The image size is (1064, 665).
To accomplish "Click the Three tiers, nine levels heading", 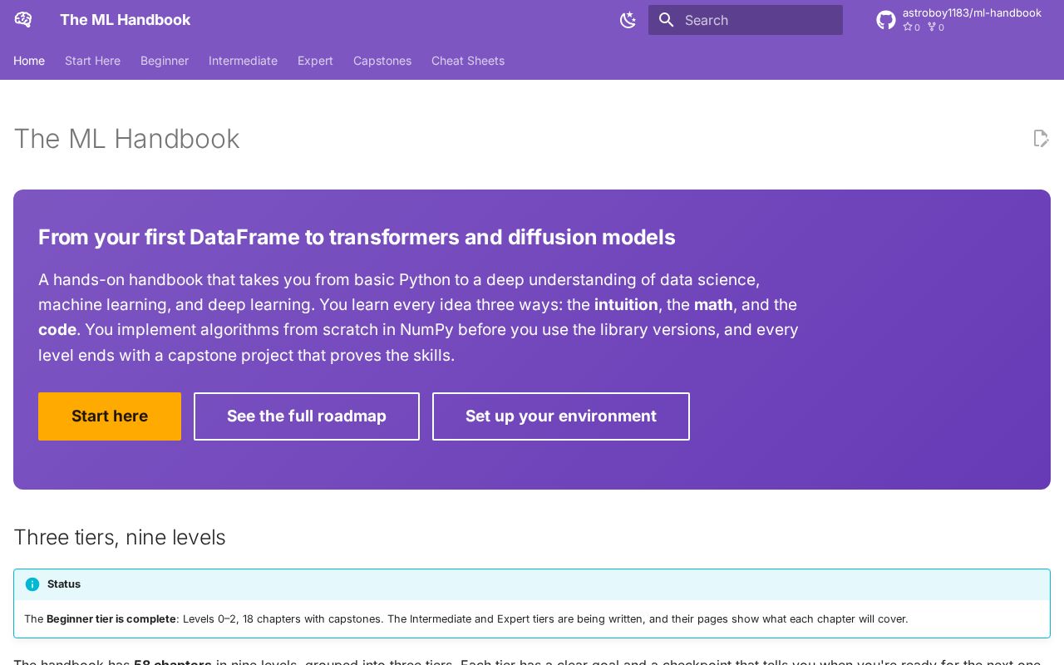I will (120, 538).
